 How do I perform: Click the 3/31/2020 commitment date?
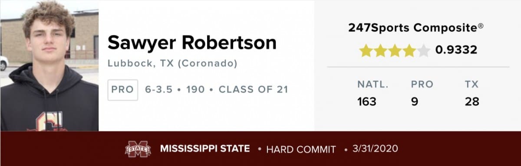376,149
